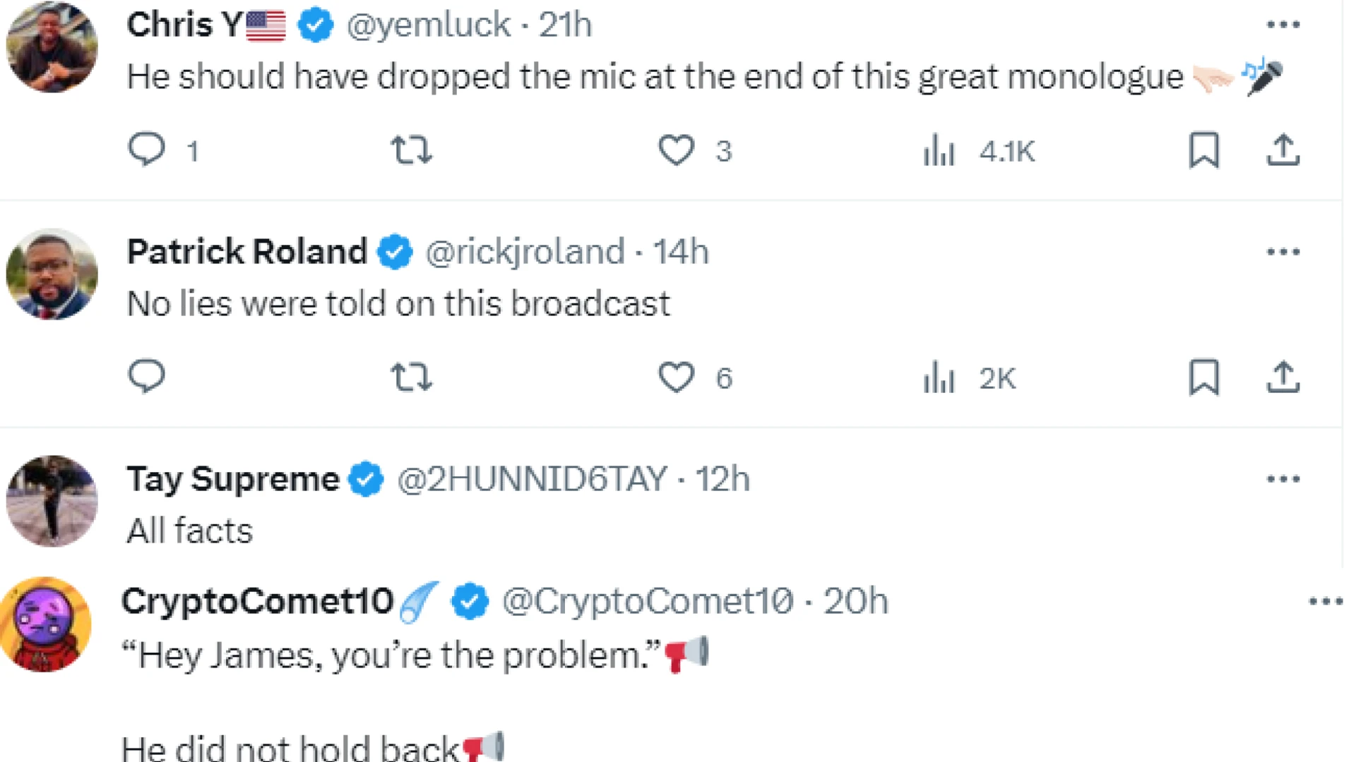This screenshot has height=762, width=1356.
Task: Share Patrick Roland's tweet
Action: tap(1283, 377)
